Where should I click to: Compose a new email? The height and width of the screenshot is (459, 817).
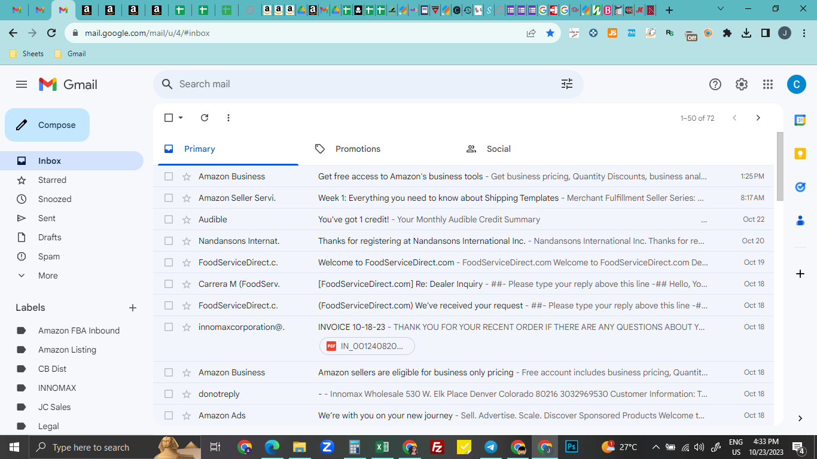pyautogui.click(x=47, y=125)
